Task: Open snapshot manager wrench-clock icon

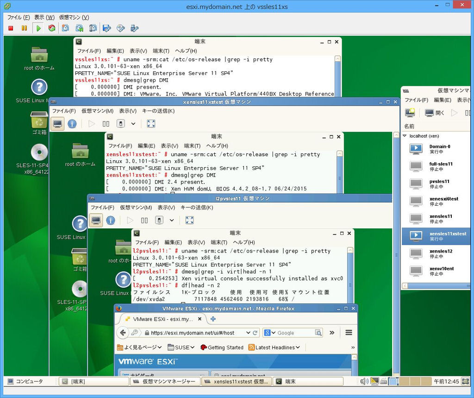Action: click(93, 28)
